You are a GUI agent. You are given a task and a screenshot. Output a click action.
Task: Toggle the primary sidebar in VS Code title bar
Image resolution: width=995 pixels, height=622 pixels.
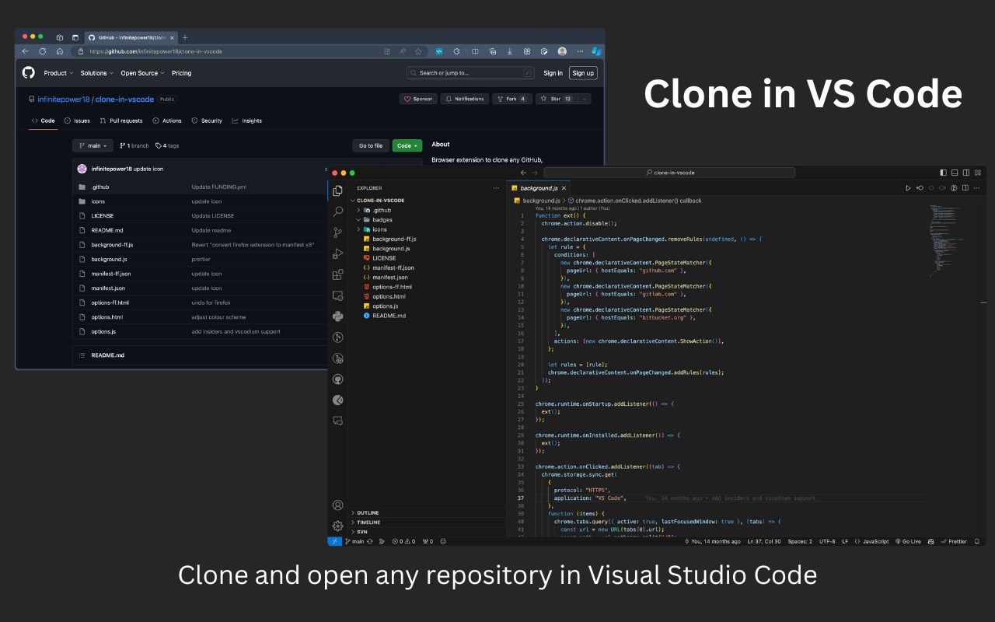(943, 173)
